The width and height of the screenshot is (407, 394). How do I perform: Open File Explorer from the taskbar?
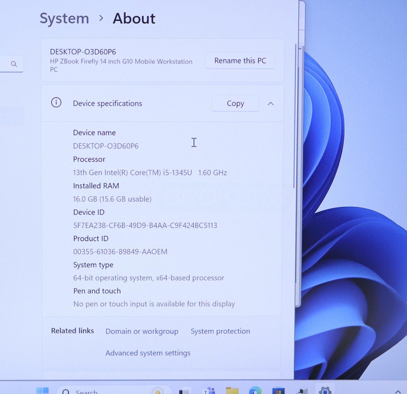(232, 390)
